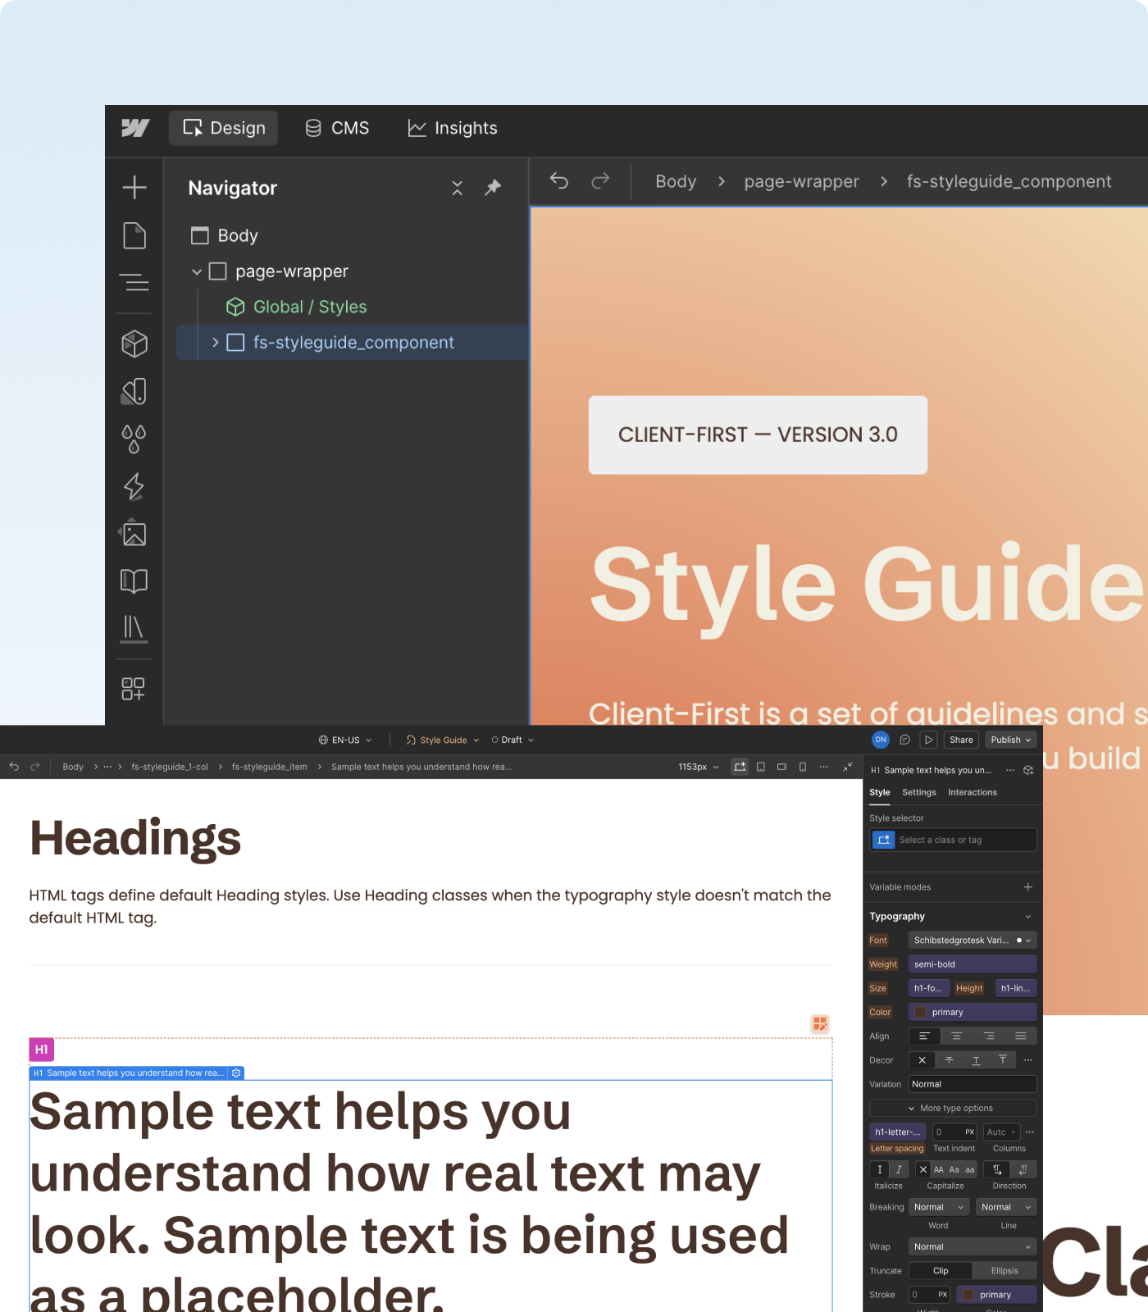This screenshot has height=1312, width=1148.
Task: Click the Publish button
Action: [x=1011, y=740]
